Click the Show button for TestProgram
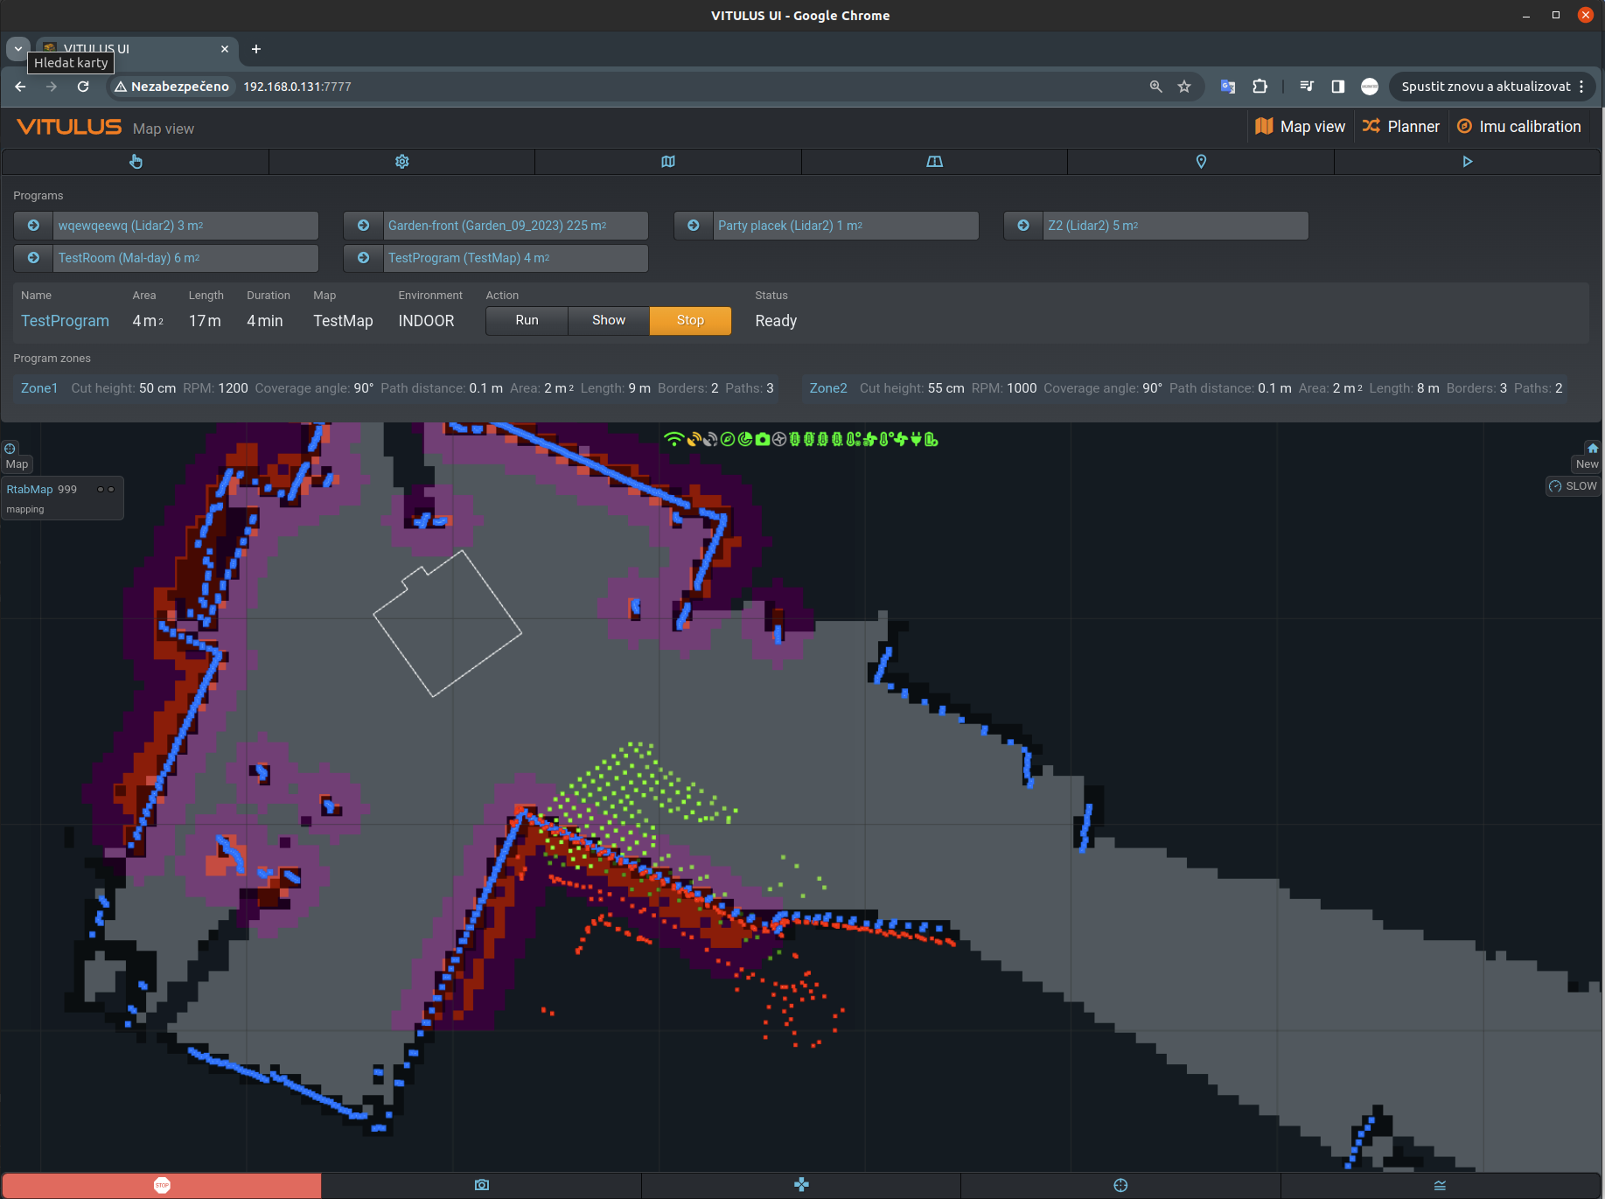The image size is (1605, 1199). pyautogui.click(x=609, y=321)
